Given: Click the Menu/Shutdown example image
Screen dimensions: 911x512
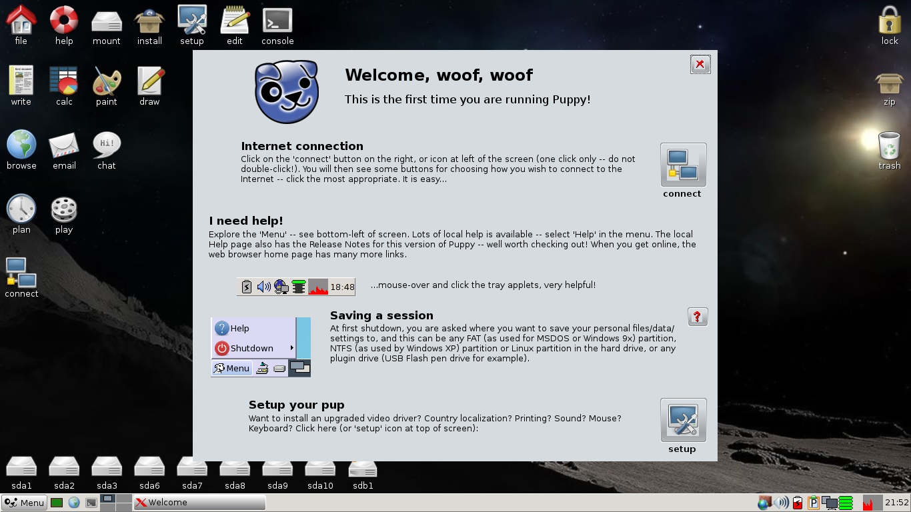Looking at the screenshot, I should [261, 347].
